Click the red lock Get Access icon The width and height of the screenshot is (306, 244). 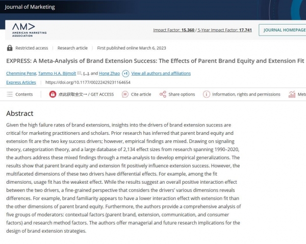[53, 94]
